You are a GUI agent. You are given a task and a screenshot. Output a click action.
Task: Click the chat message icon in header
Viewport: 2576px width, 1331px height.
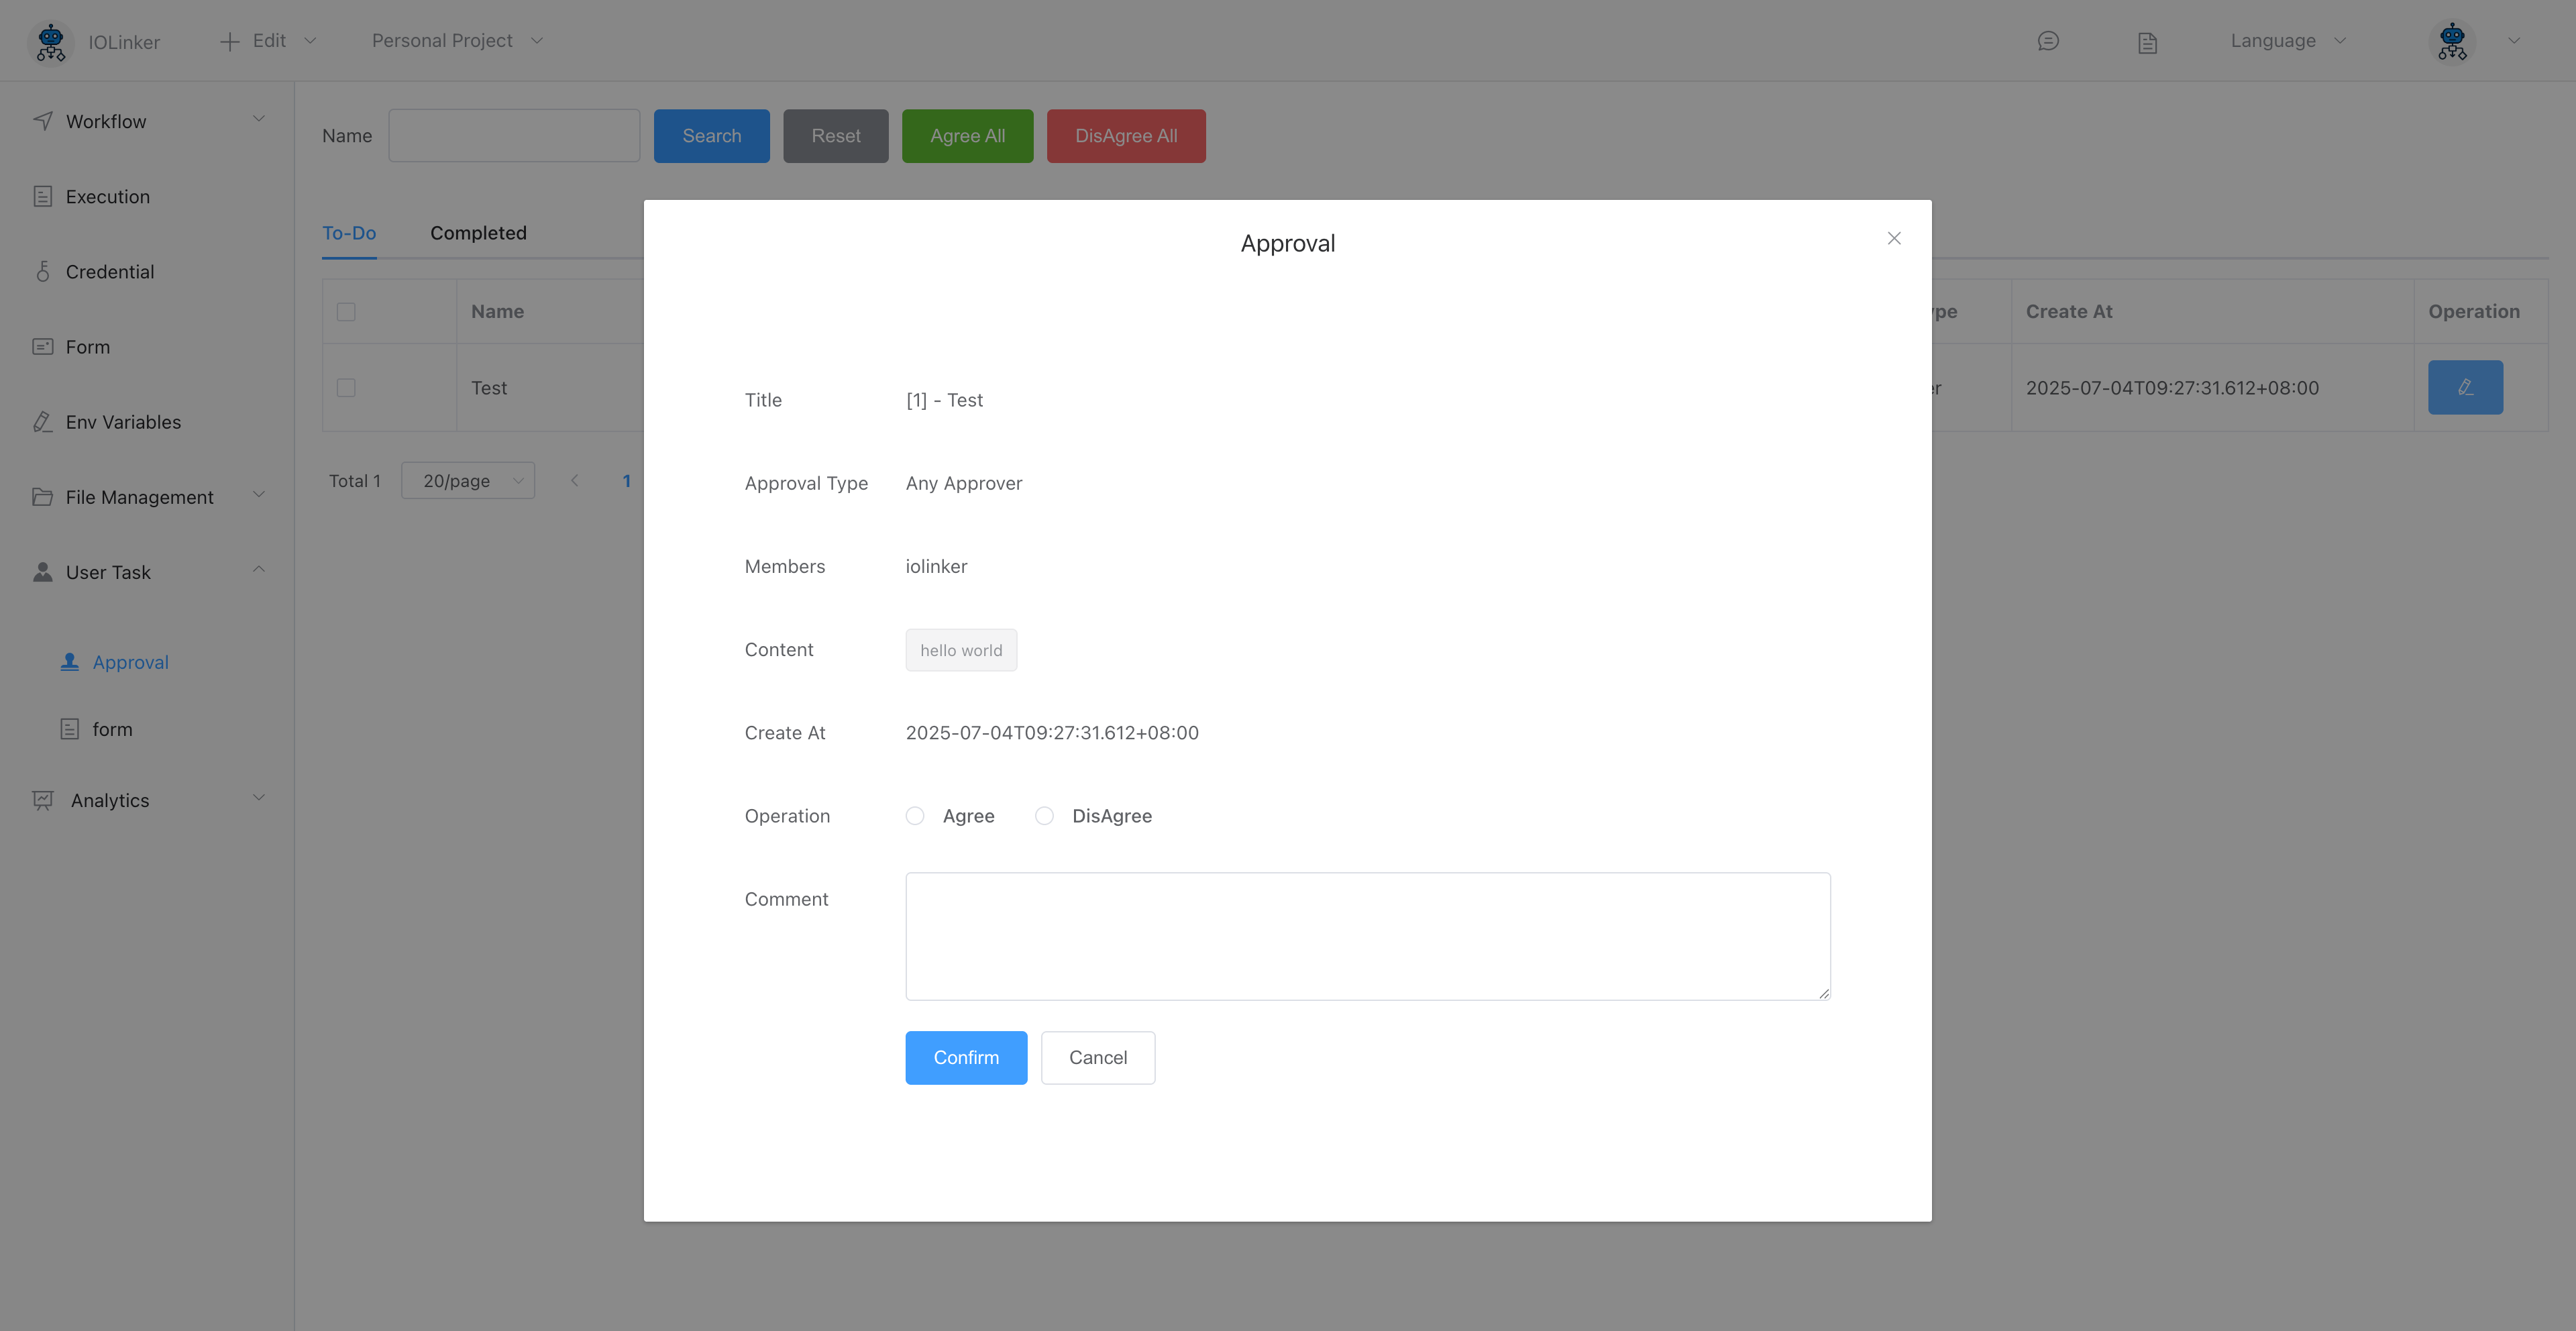tap(2047, 41)
